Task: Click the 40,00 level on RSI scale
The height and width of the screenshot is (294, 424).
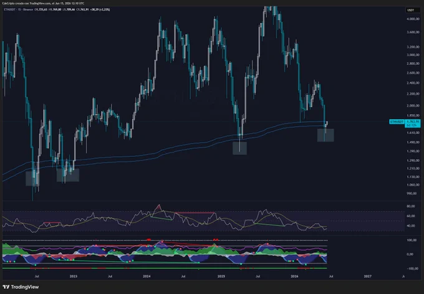Action: 411,225
